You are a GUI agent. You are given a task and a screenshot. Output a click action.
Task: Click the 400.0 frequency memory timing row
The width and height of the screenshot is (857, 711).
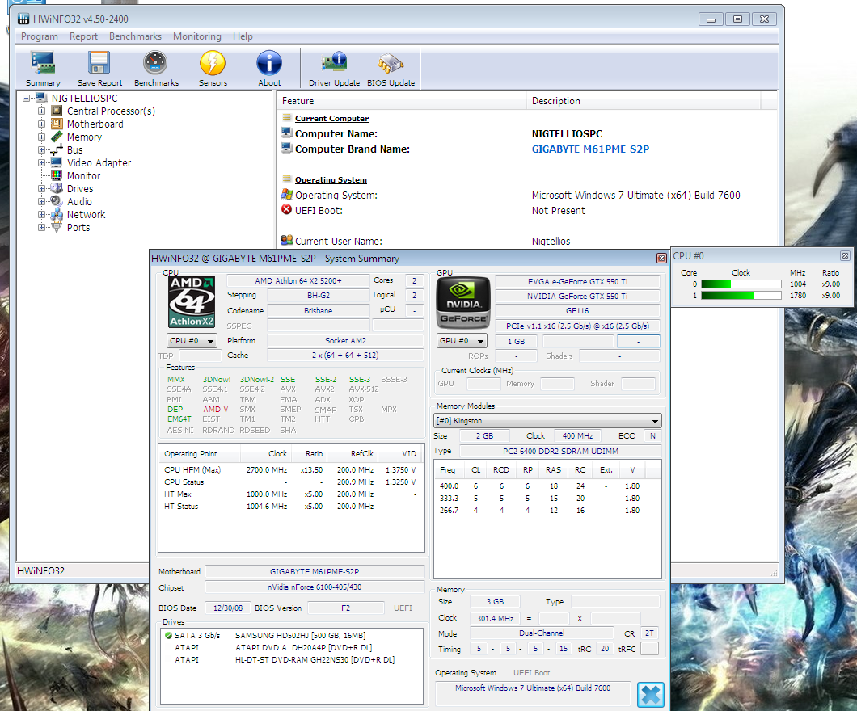(x=547, y=486)
